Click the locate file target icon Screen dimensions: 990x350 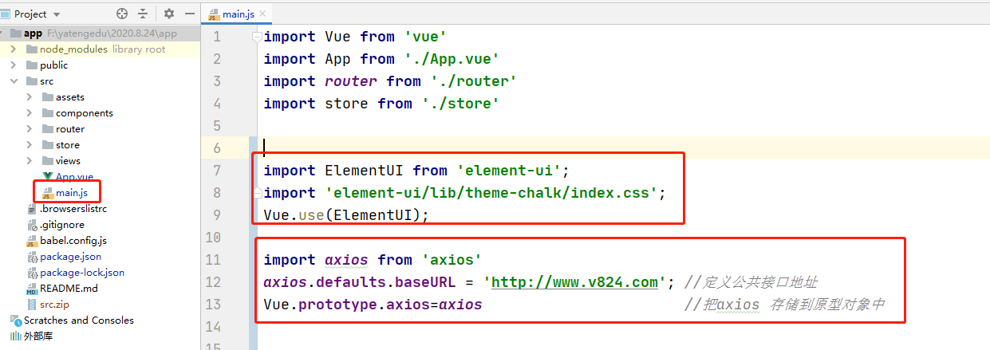pos(122,14)
